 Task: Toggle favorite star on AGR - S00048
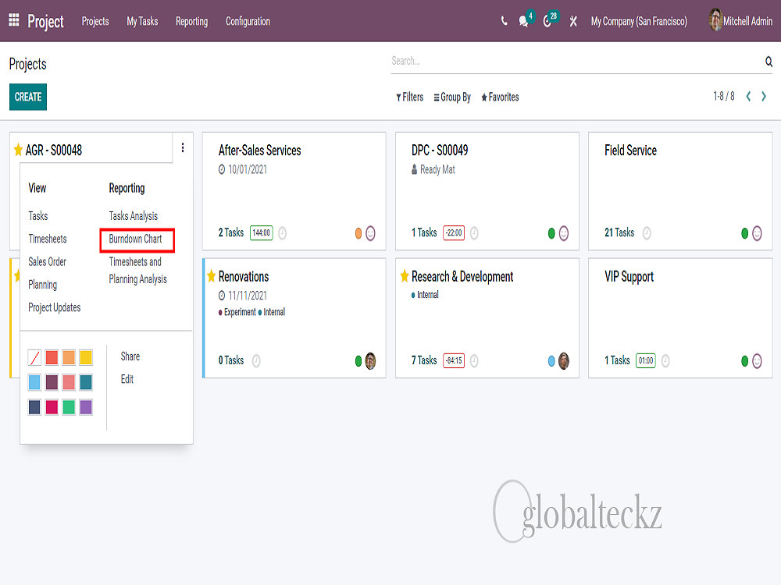coord(19,149)
